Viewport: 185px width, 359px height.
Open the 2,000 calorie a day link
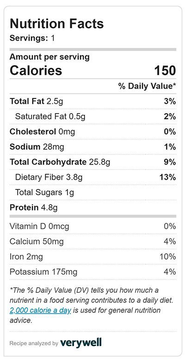click(x=40, y=310)
